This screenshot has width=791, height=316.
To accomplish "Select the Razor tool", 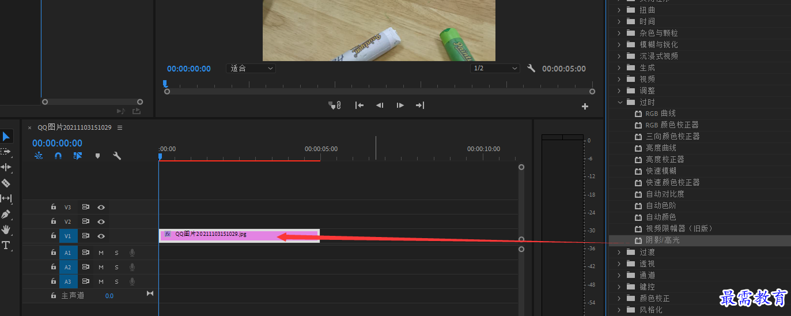I will tap(6, 183).
